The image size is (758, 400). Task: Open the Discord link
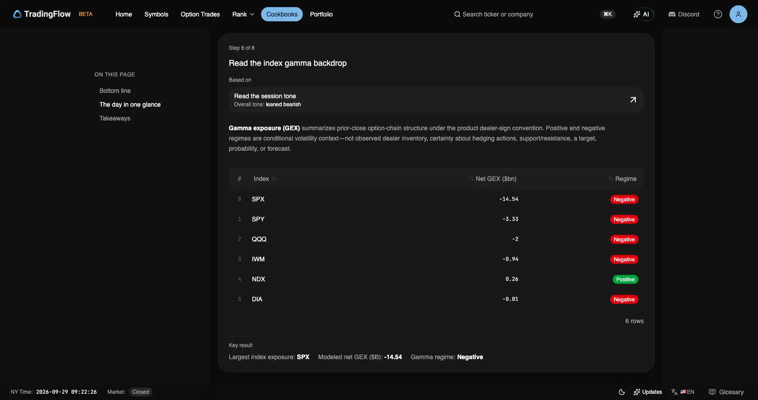click(684, 14)
